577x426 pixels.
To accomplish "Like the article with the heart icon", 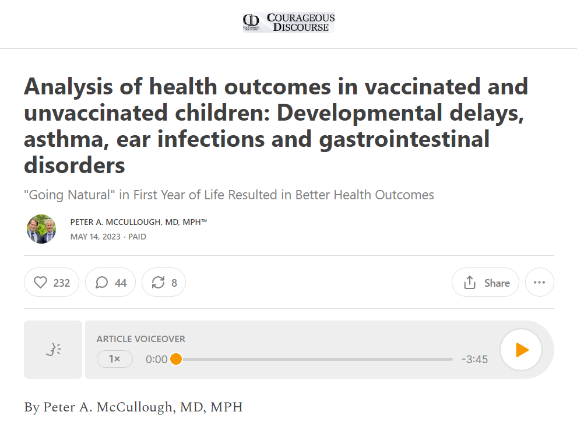I will [x=40, y=283].
